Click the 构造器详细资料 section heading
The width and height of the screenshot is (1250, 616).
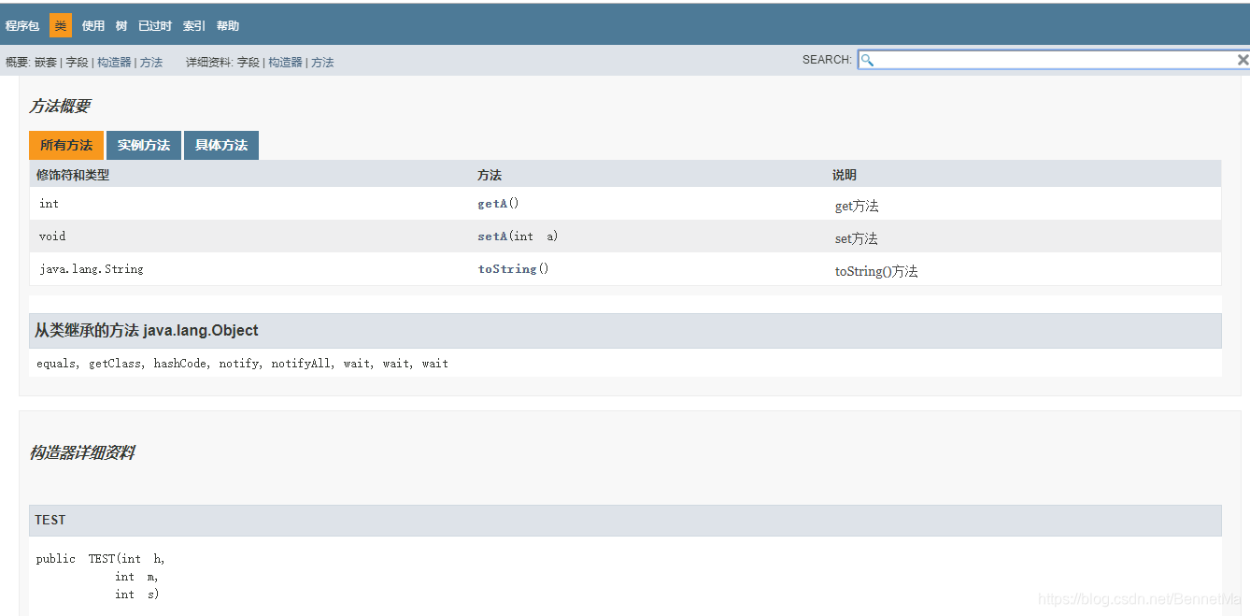(82, 451)
